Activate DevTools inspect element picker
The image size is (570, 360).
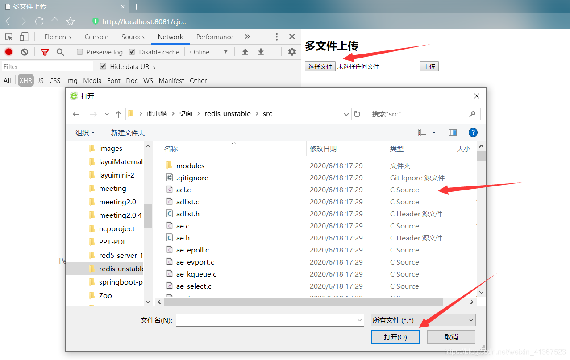(9, 37)
